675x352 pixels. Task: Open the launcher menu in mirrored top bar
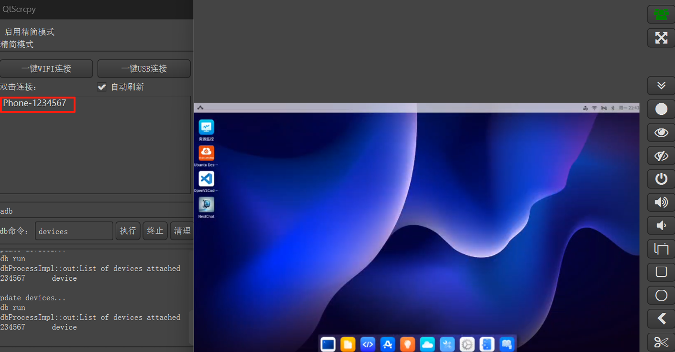tap(200, 108)
